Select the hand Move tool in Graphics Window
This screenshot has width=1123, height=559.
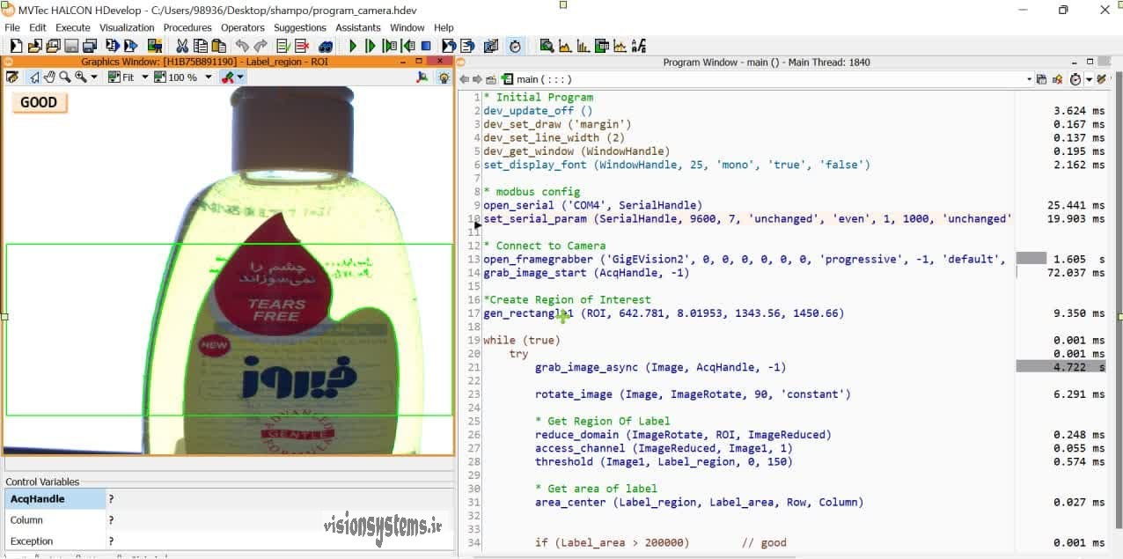tap(49, 77)
